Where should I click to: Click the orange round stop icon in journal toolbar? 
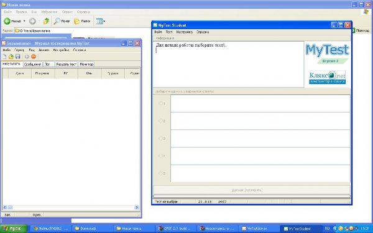pos(34,57)
